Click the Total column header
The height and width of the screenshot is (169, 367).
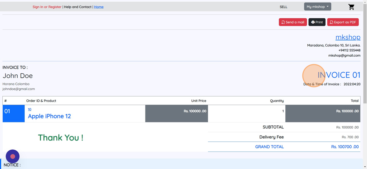(355, 101)
